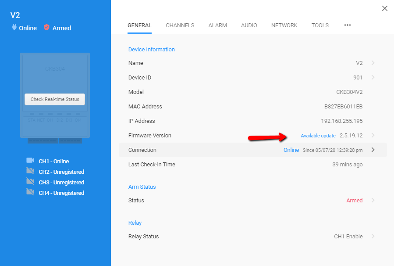Click the Relay Status label

pyautogui.click(x=143, y=237)
